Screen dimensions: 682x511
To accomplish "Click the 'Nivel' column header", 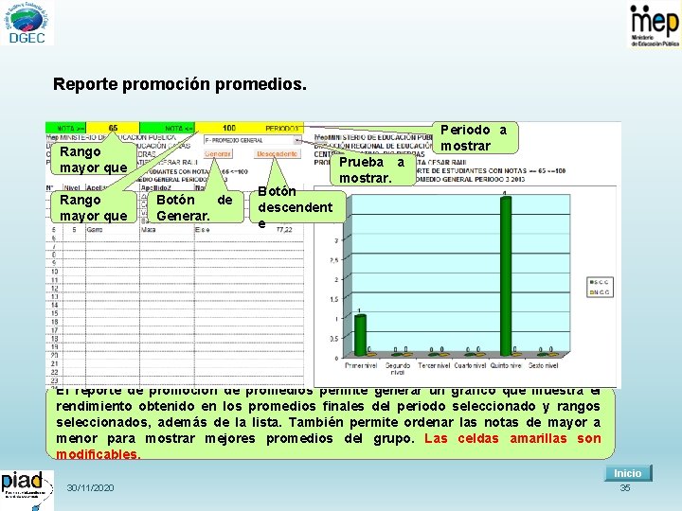I will [x=72, y=187].
